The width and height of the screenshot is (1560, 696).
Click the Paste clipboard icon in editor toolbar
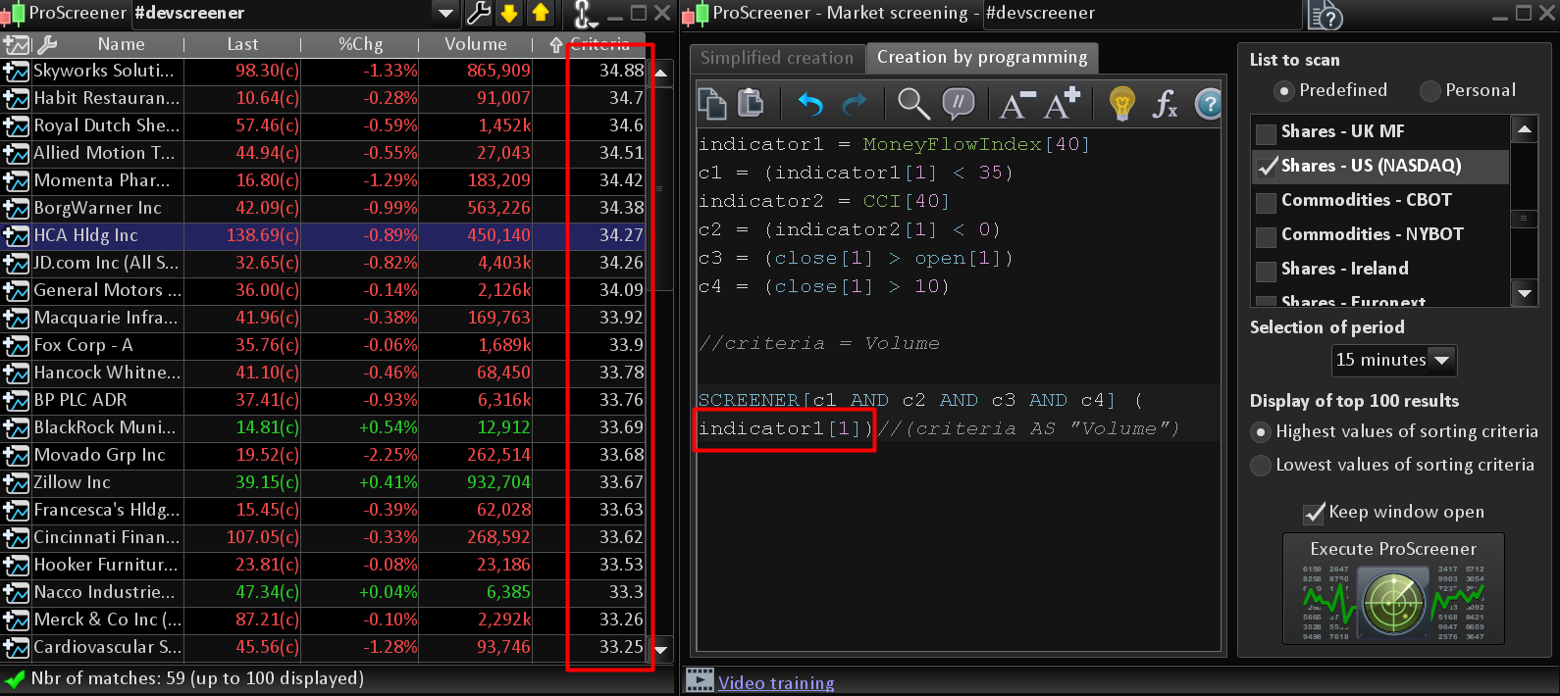point(751,103)
